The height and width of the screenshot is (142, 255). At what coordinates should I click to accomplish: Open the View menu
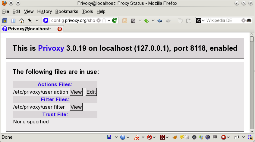pos(29,11)
